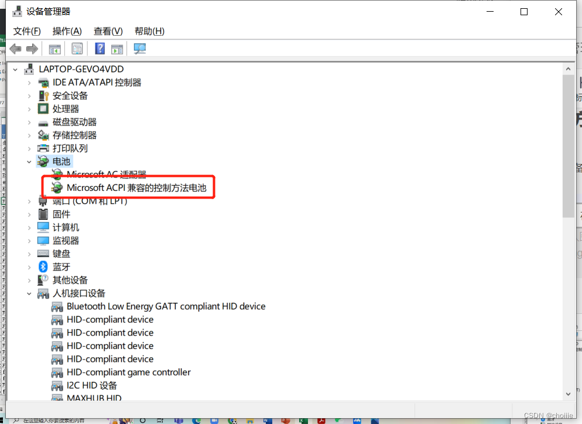Select Bluetooth Low Energy GATT compliant HID device
The image size is (582, 424).
[166, 306]
